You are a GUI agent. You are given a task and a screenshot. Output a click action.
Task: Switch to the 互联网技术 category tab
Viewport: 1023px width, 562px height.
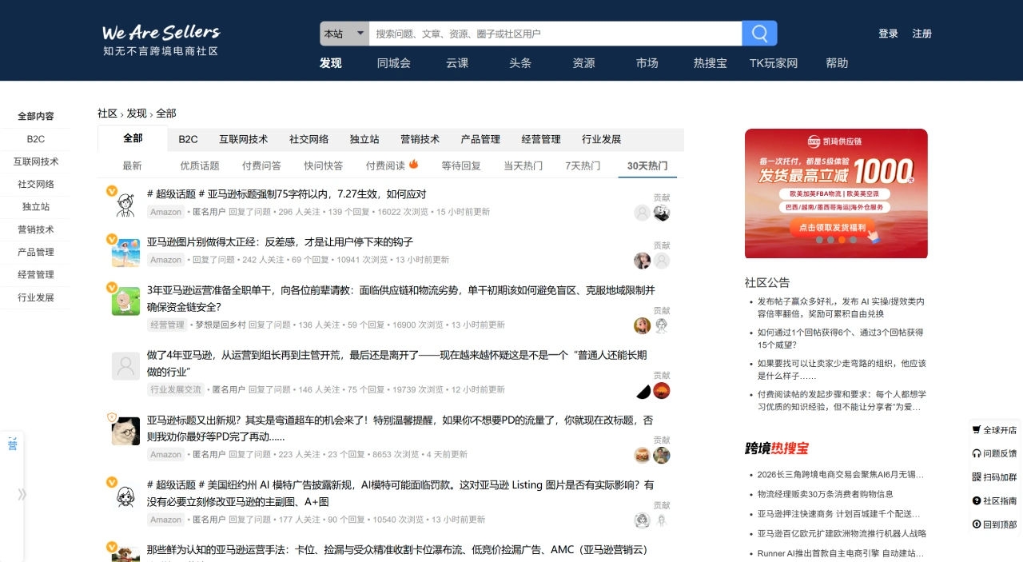(244, 139)
